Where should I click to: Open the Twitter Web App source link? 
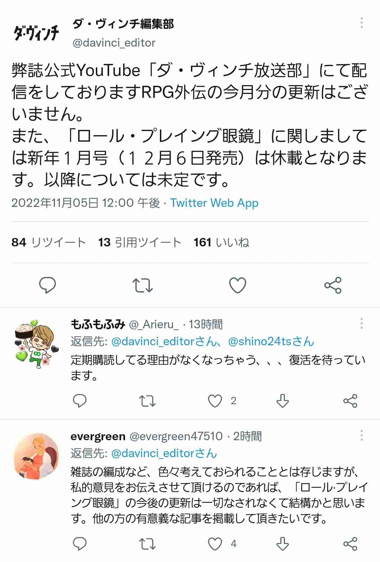[214, 203]
